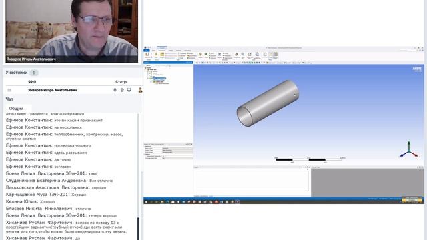Open the Display ribbon tab in ANSYS
This screenshot has width=427, height=240.
click(x=171, y=51)
